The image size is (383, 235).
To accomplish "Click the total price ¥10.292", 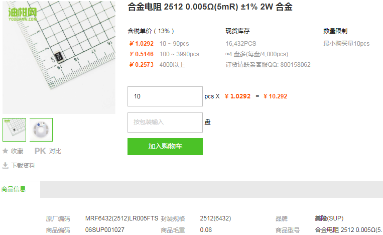I will pyautogui.click(x=275, y=96).
